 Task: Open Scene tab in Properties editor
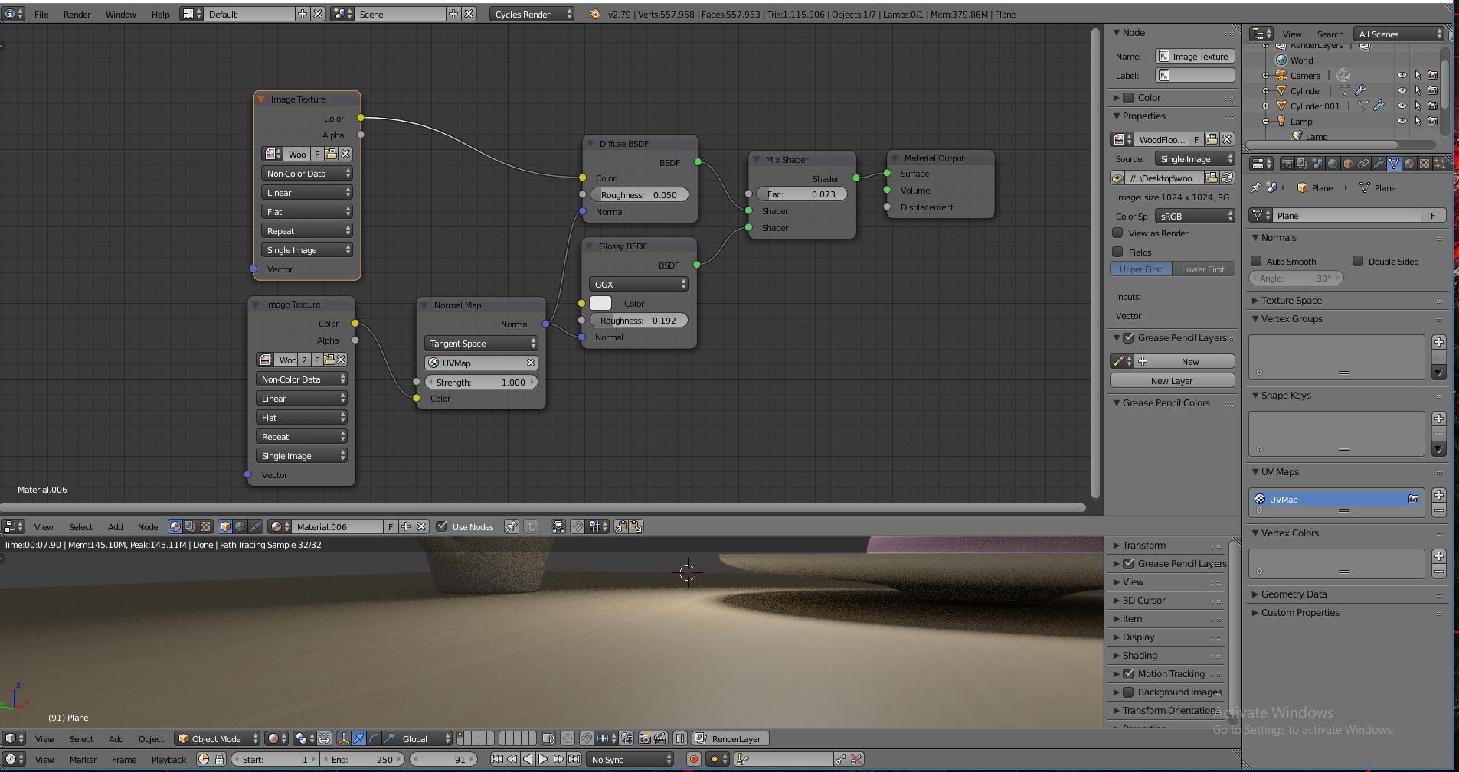pos(1317,164)
